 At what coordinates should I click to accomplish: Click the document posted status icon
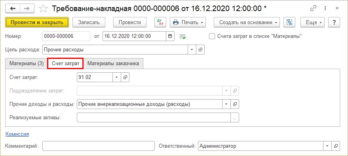(183, 36)
